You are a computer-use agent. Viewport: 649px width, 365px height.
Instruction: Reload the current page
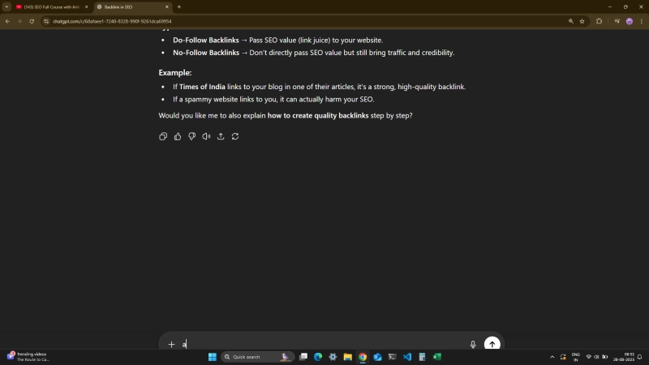coord(32,21)
